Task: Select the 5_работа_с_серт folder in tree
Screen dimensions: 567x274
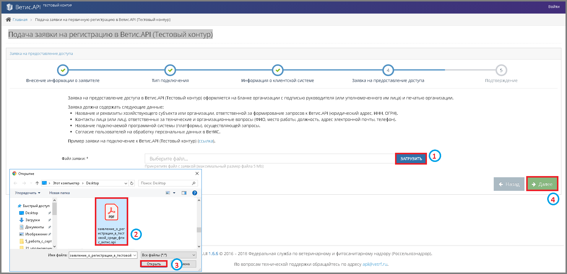Action: (x=35, y=241)
